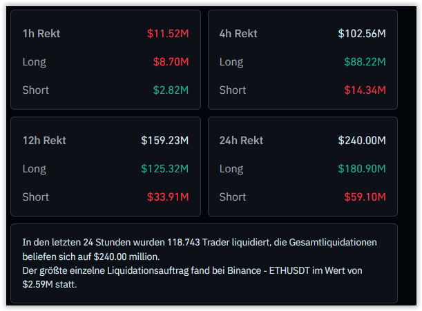The width and height of the screenshot is (422, 311).
Task: Select the $11.52M total in 1h Rekt
Action: coord(168,33)
